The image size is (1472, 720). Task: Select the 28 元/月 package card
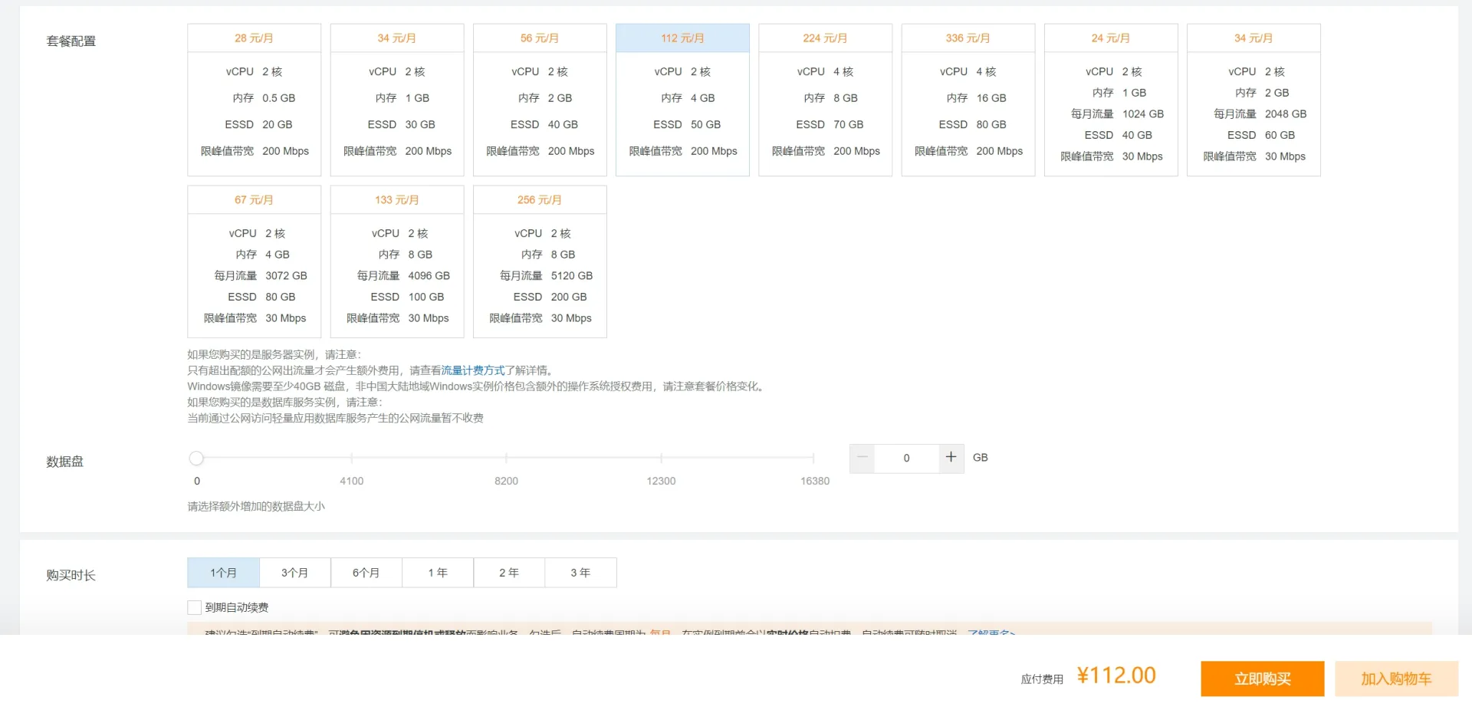254,100
